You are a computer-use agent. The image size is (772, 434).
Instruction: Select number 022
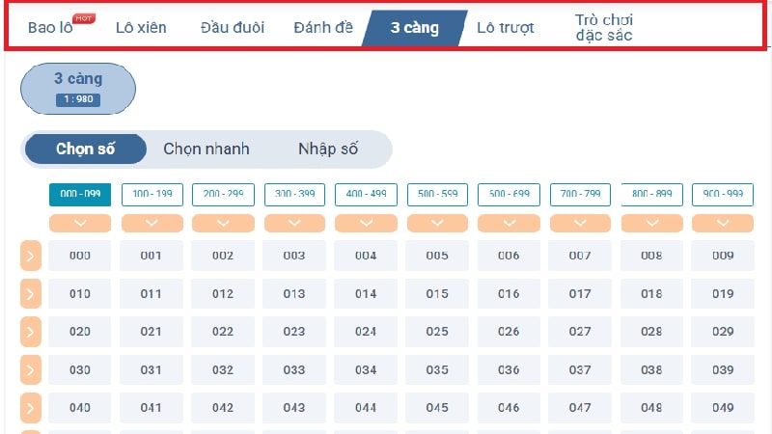[x=223, y=332]
